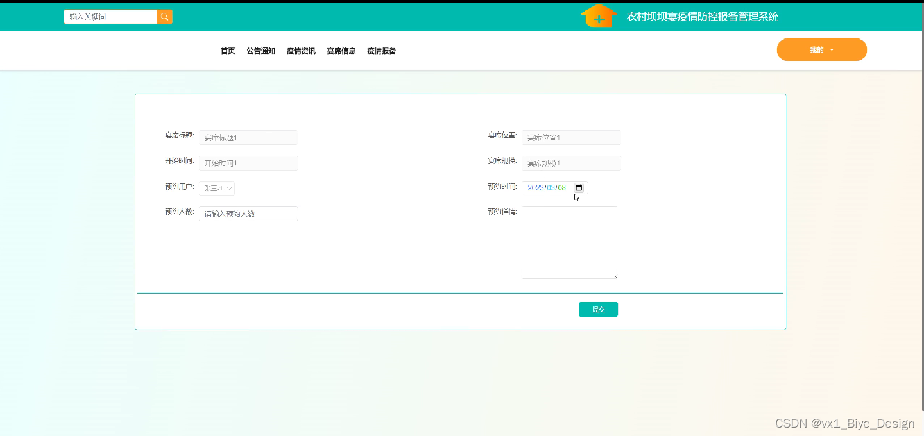Click the 开始时间 field showing 开始时间1
924x436 pixels.
point(248,163)
